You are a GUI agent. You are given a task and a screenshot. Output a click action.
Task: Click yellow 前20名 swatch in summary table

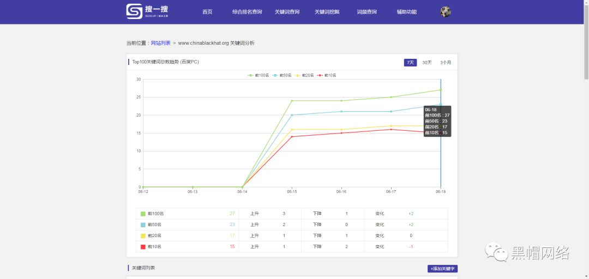[x=143, y=236]
